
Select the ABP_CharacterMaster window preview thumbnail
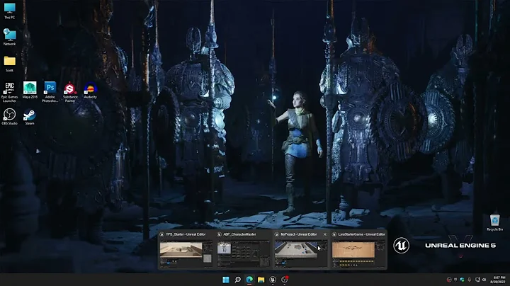pyautogui.click(x=243, y=250)
